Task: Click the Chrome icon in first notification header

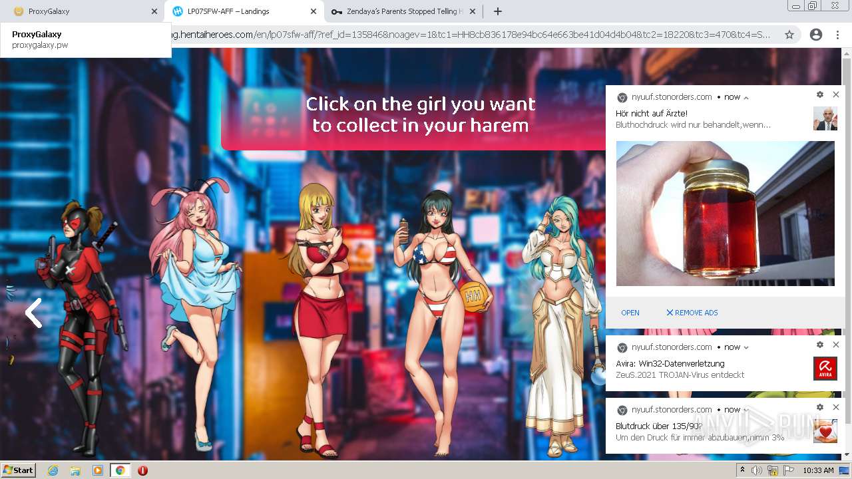Action: tap(622, 97)
